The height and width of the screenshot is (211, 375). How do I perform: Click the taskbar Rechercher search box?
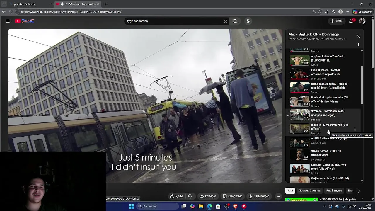158,206
